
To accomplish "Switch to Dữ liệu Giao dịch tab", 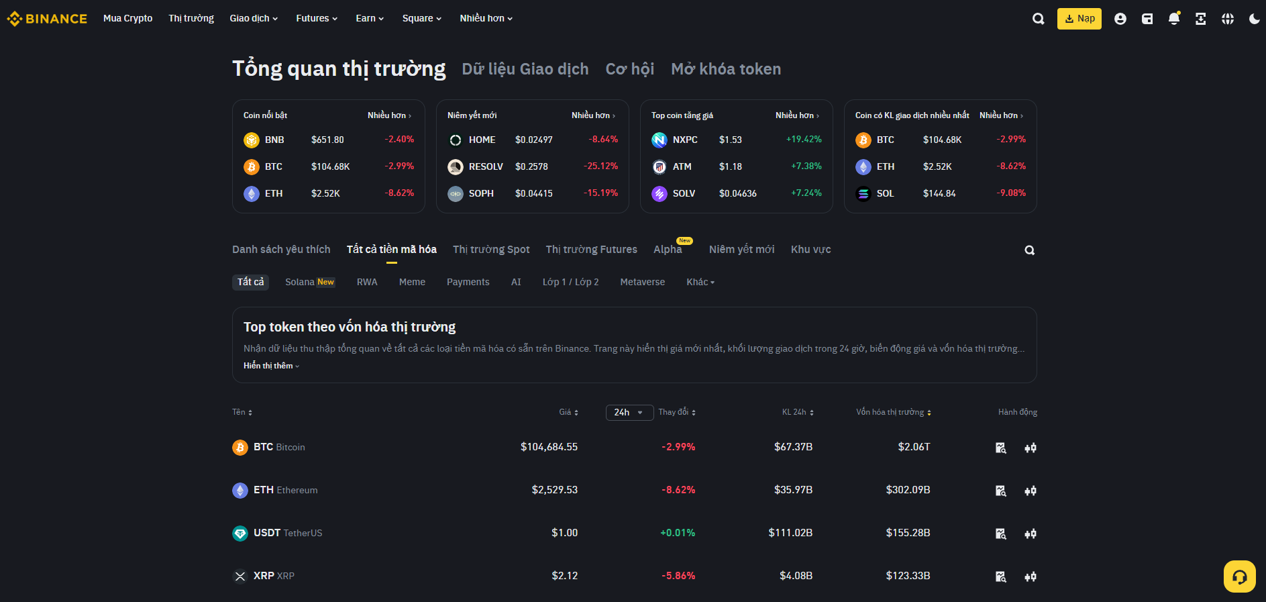I will [525, 69].
